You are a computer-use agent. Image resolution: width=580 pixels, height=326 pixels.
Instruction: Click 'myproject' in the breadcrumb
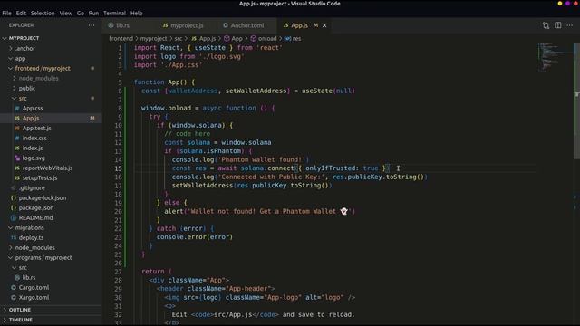click(x=153, y=38)
